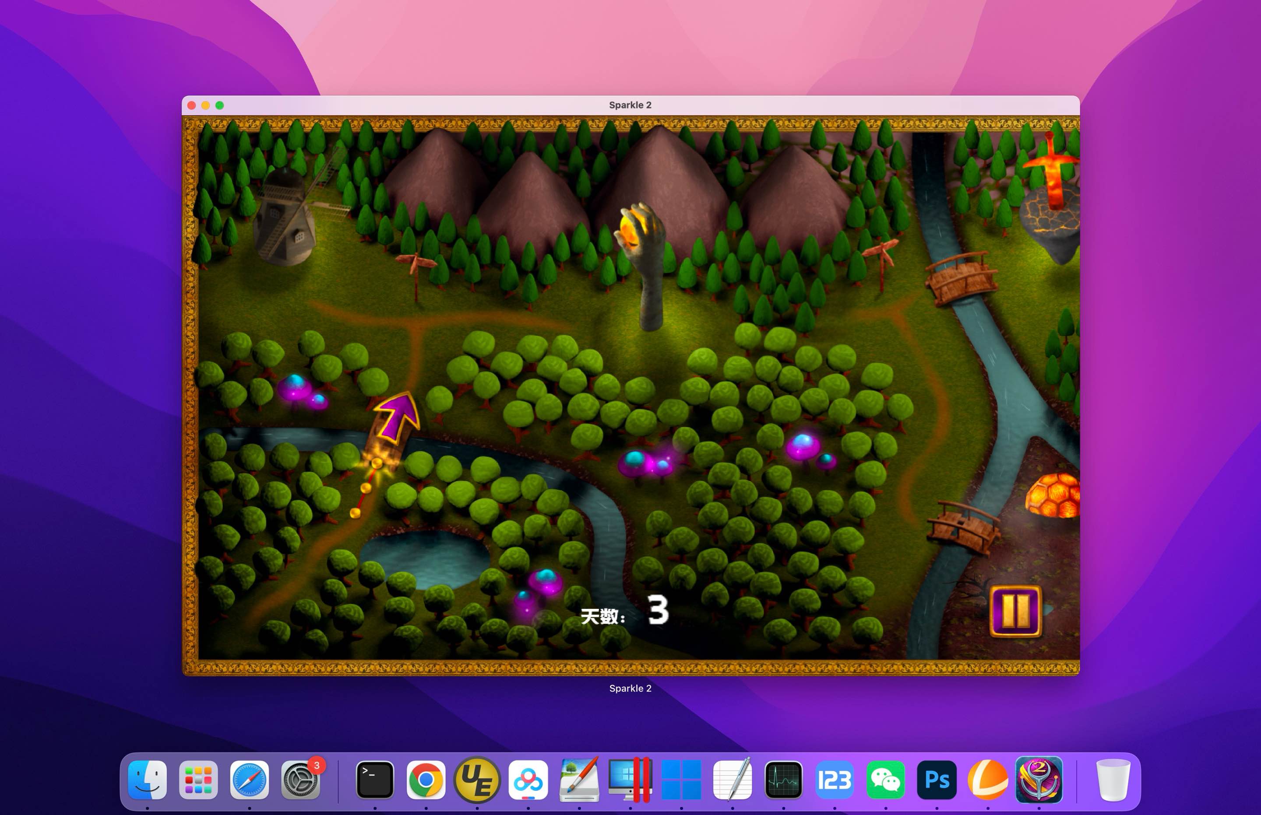
Task: Click the Sparkle 2 Dock icon
Action: 1039,779
